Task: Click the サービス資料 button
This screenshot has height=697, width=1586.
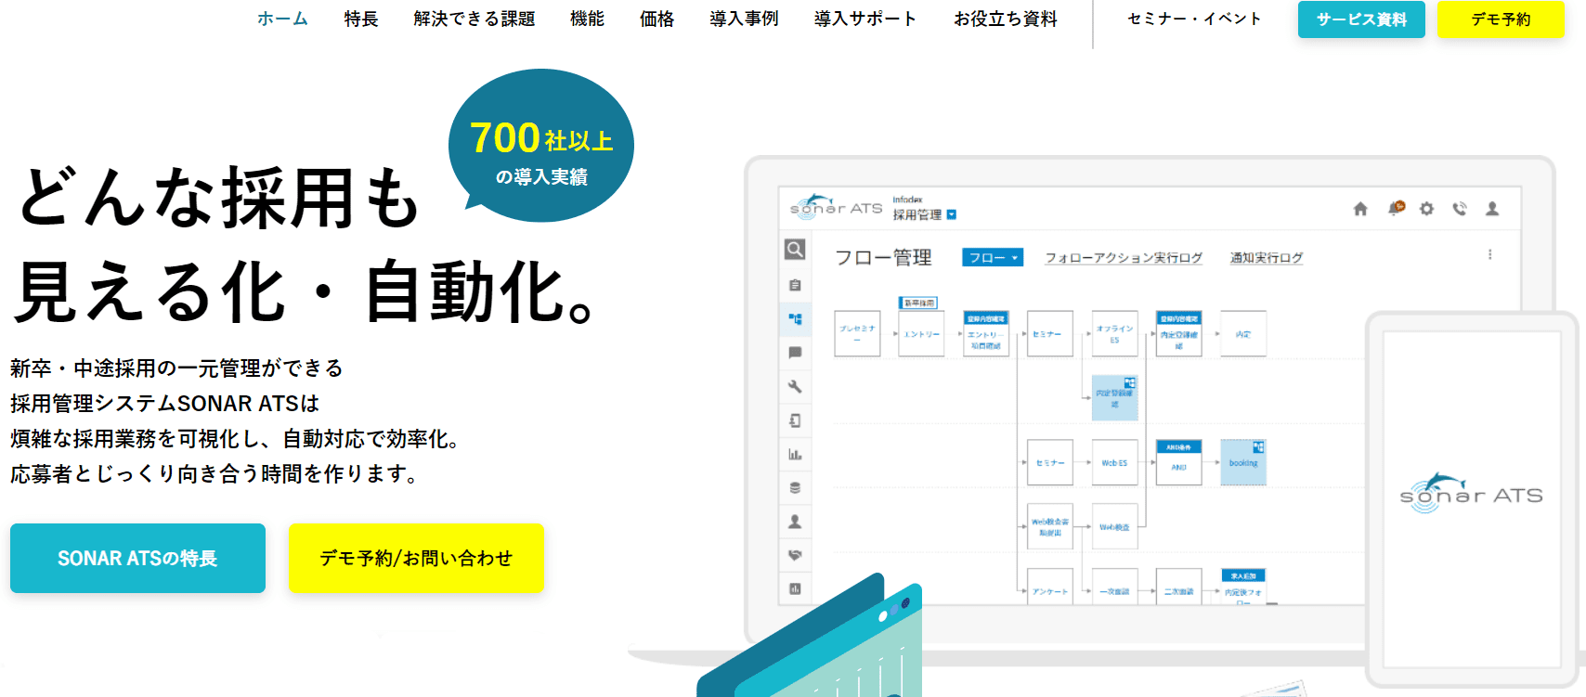Action: 1361,19
